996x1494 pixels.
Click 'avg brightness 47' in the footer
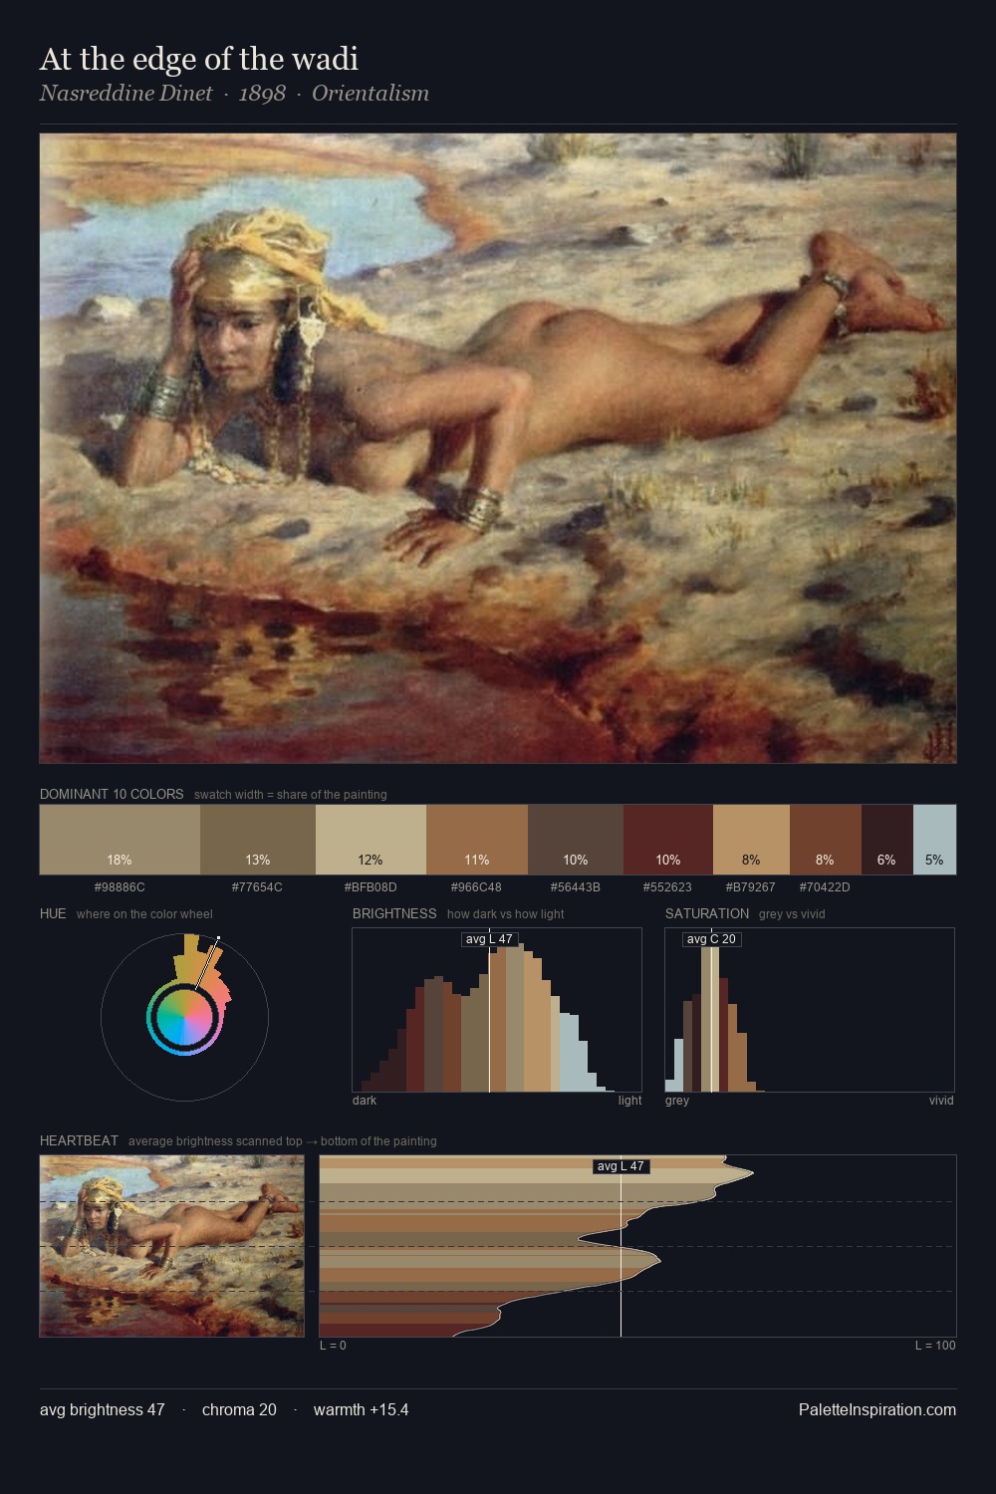pos(103,1410)
